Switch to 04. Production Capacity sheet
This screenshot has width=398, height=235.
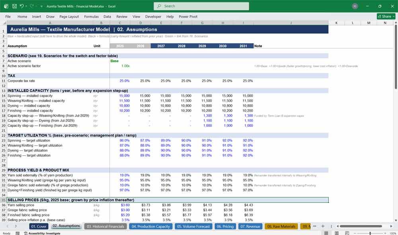[x=151, y=226]
